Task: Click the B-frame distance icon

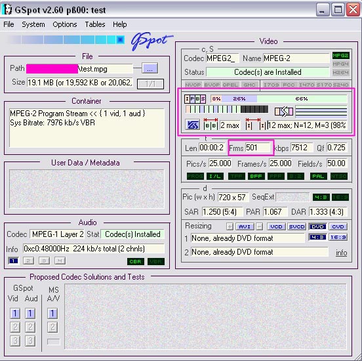Action: 211,123
